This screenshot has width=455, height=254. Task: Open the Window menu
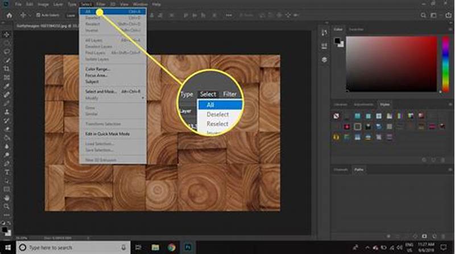click(140, 5)
